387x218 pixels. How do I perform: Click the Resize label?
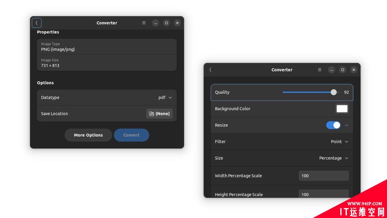[221, 125]
